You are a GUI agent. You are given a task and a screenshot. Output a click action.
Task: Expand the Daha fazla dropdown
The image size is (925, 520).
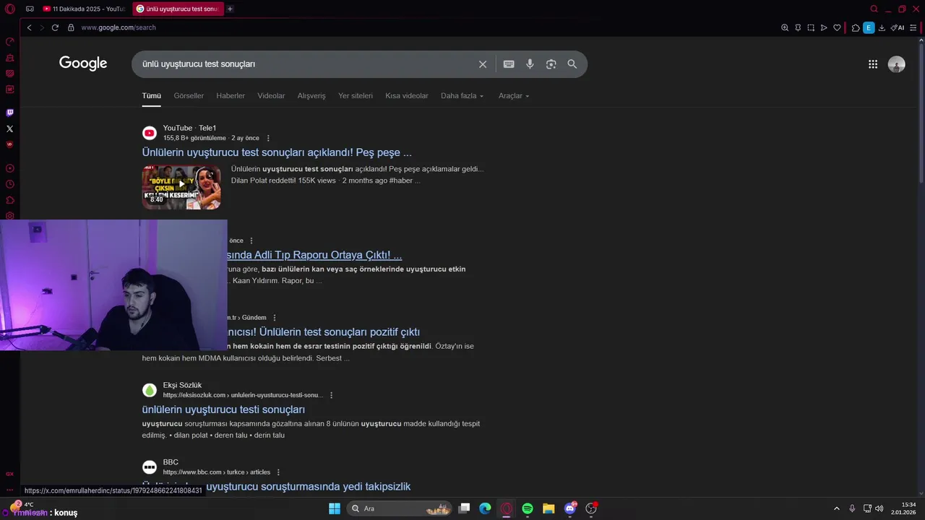(462, 95)
